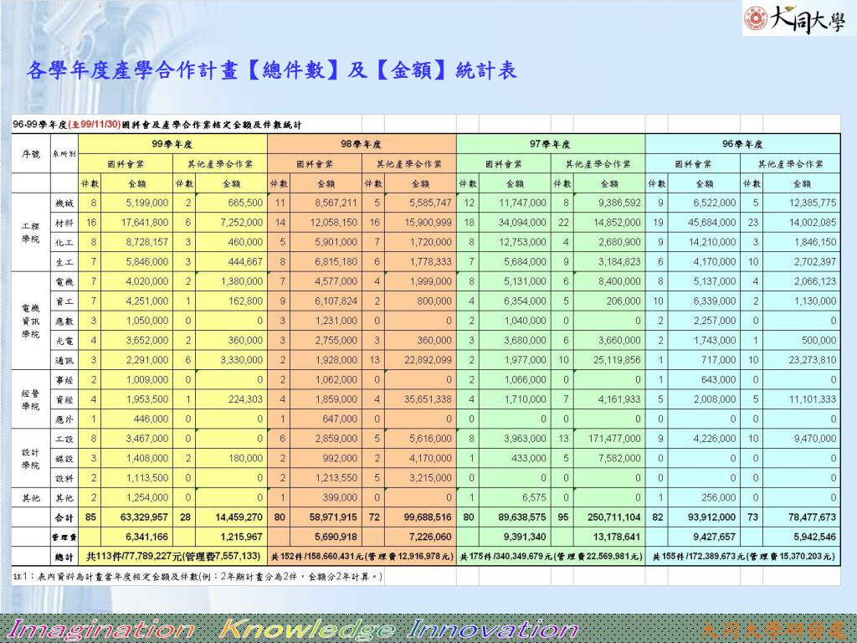
Task: Select the slide title about 總件數 and 金額
Action: [x=272, y=70]
